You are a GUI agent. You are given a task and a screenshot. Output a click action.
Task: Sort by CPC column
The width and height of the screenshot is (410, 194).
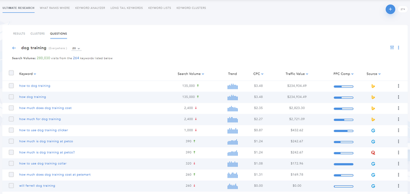[258, 74]
